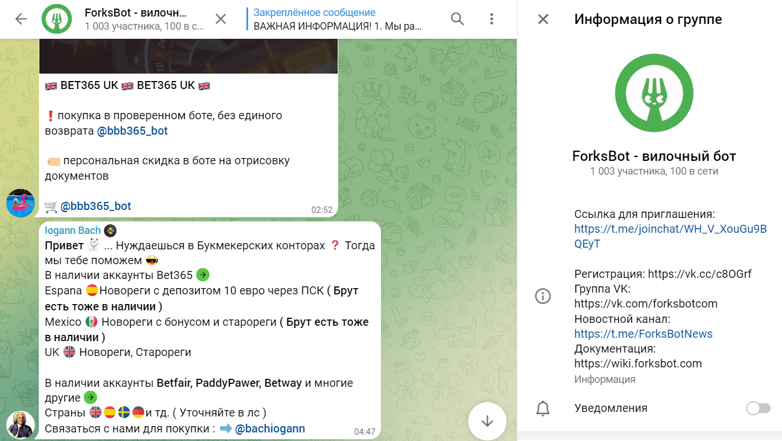Screen dimensions: 782x441
Task: Open Iogann Bach's portrait avatar
Action: 21,425
